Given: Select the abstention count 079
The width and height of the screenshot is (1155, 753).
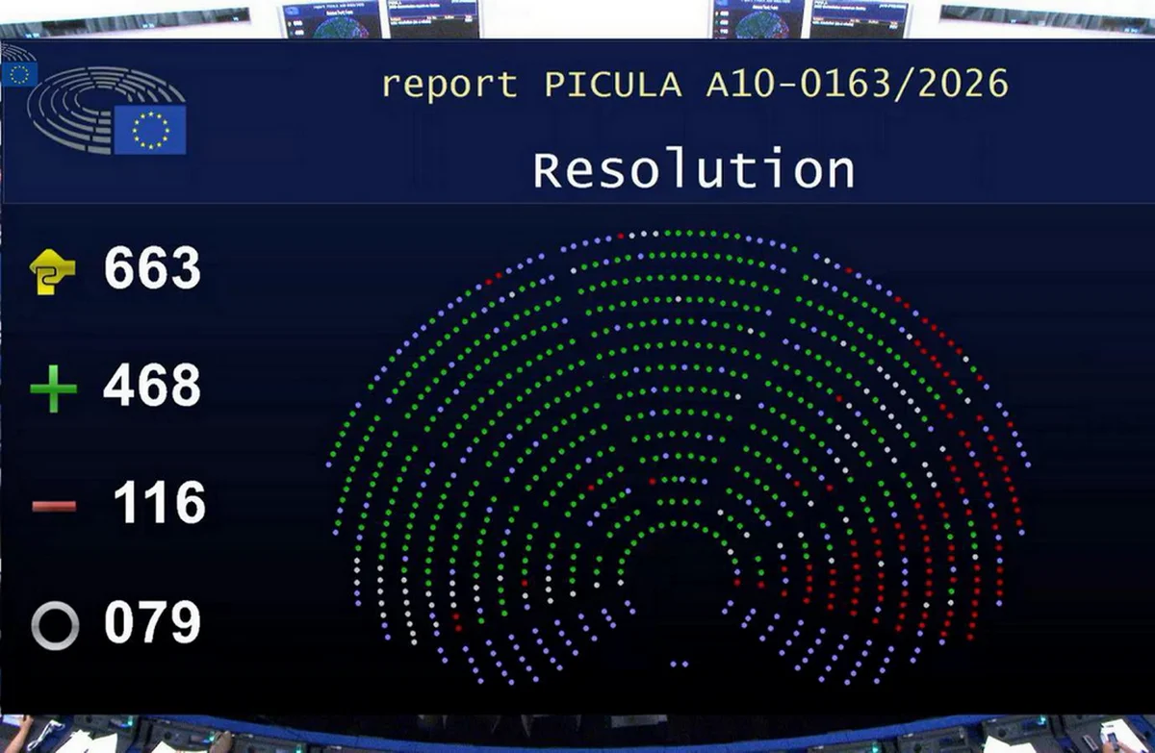Looking at the screenshot, I should [152, 623].
